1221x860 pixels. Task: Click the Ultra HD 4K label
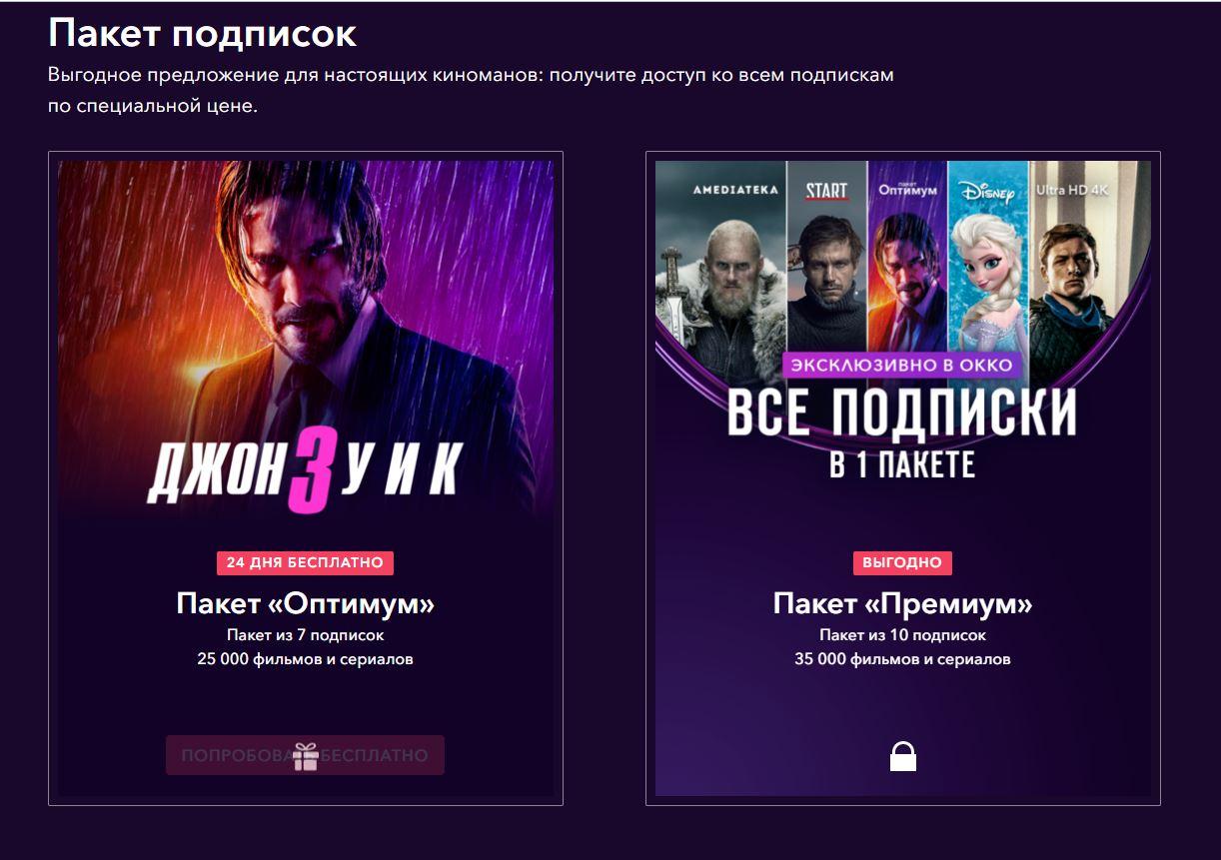click(x=1073, y=189)
